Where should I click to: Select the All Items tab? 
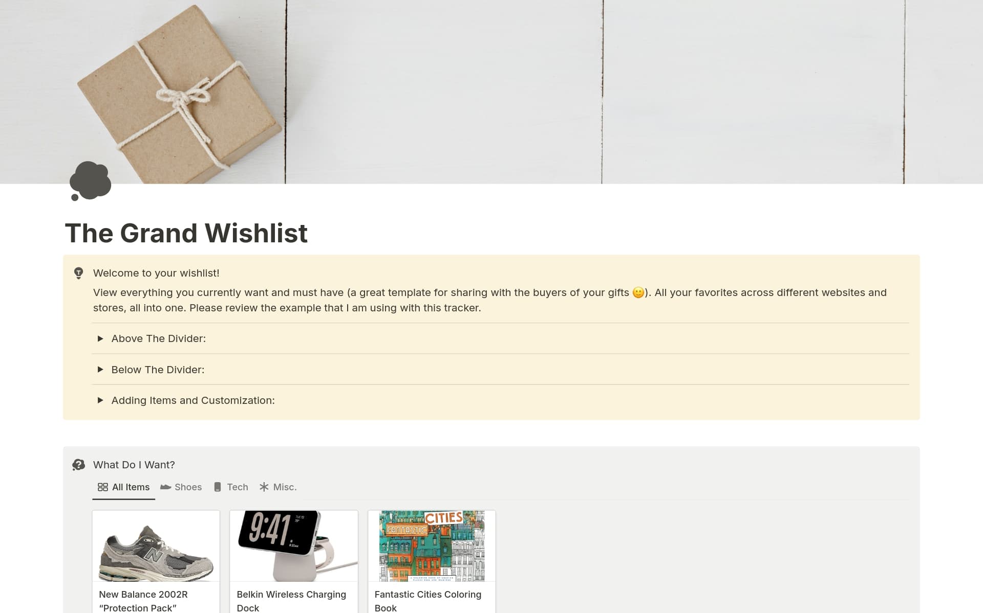124,487
